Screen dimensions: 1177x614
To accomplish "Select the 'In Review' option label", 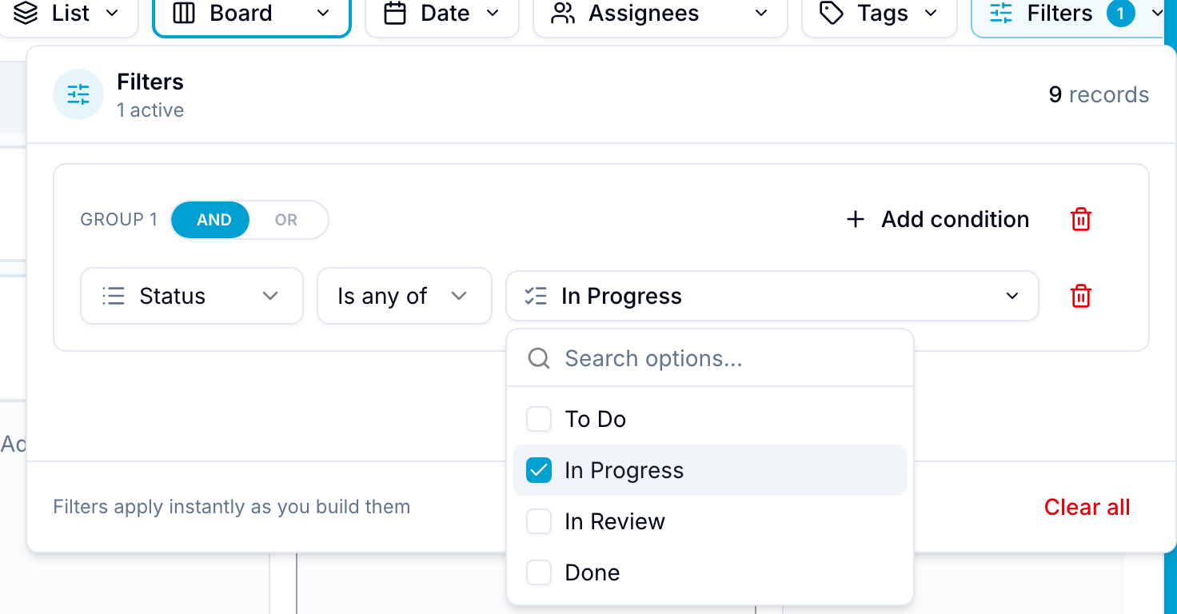I will pyautogui.click(x=615, y=521).
